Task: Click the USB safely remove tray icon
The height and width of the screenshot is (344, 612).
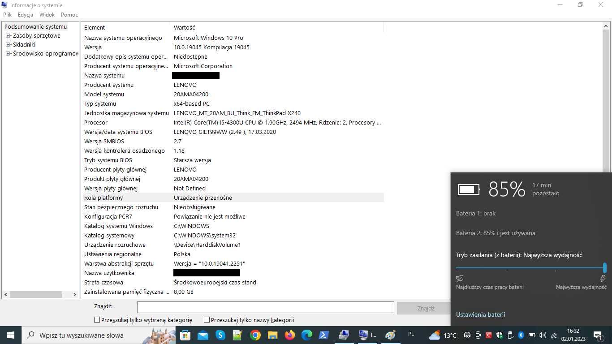Action: (x=510, y=335)
